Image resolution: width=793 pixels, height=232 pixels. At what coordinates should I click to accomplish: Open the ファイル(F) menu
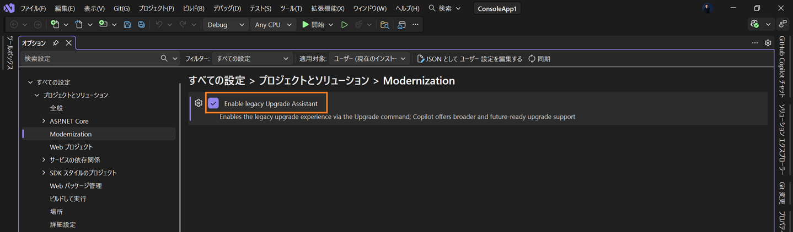[33, 8]
